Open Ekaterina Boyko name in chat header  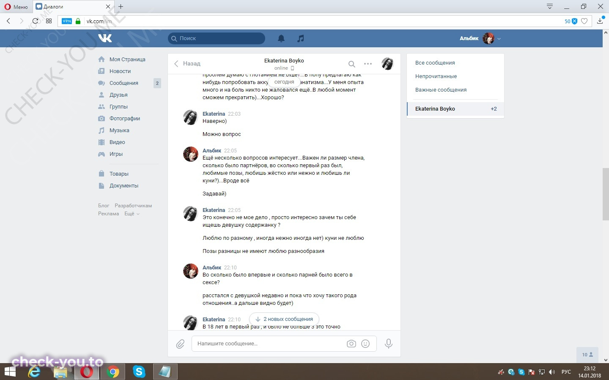(284, 61)
